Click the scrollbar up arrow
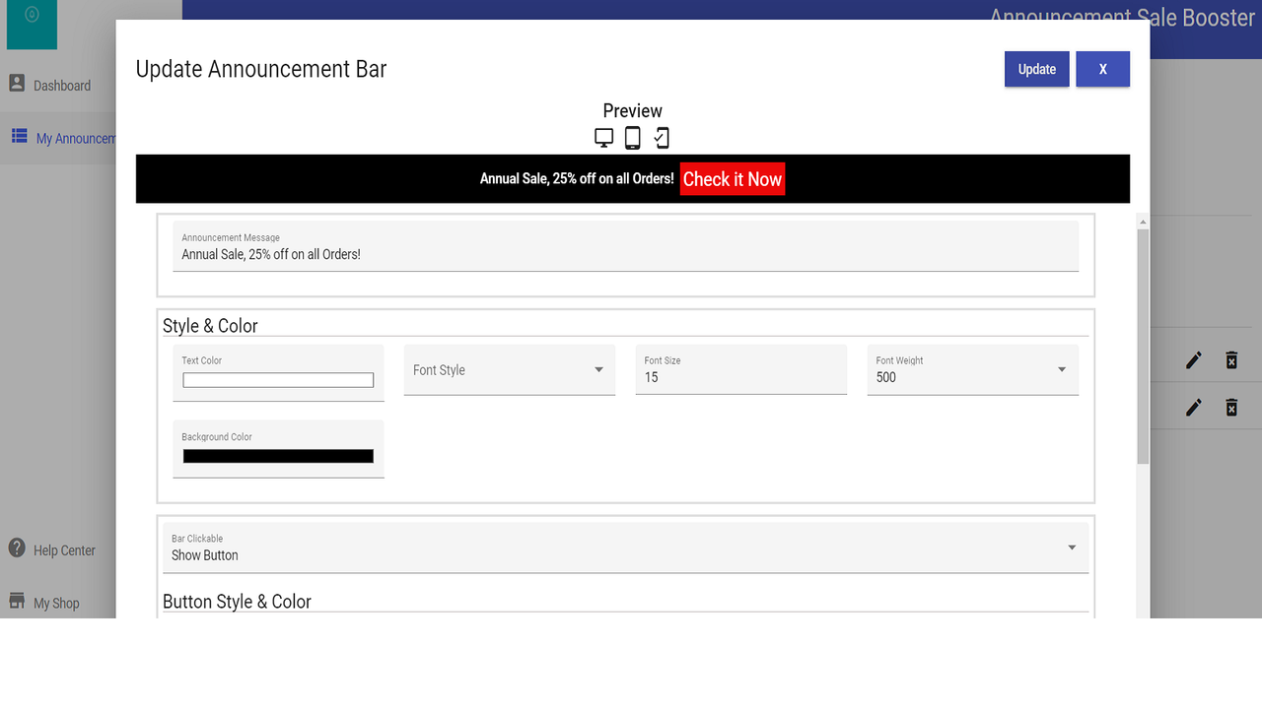Viewport: 1262px width, 709px height. coord(1143,221)
